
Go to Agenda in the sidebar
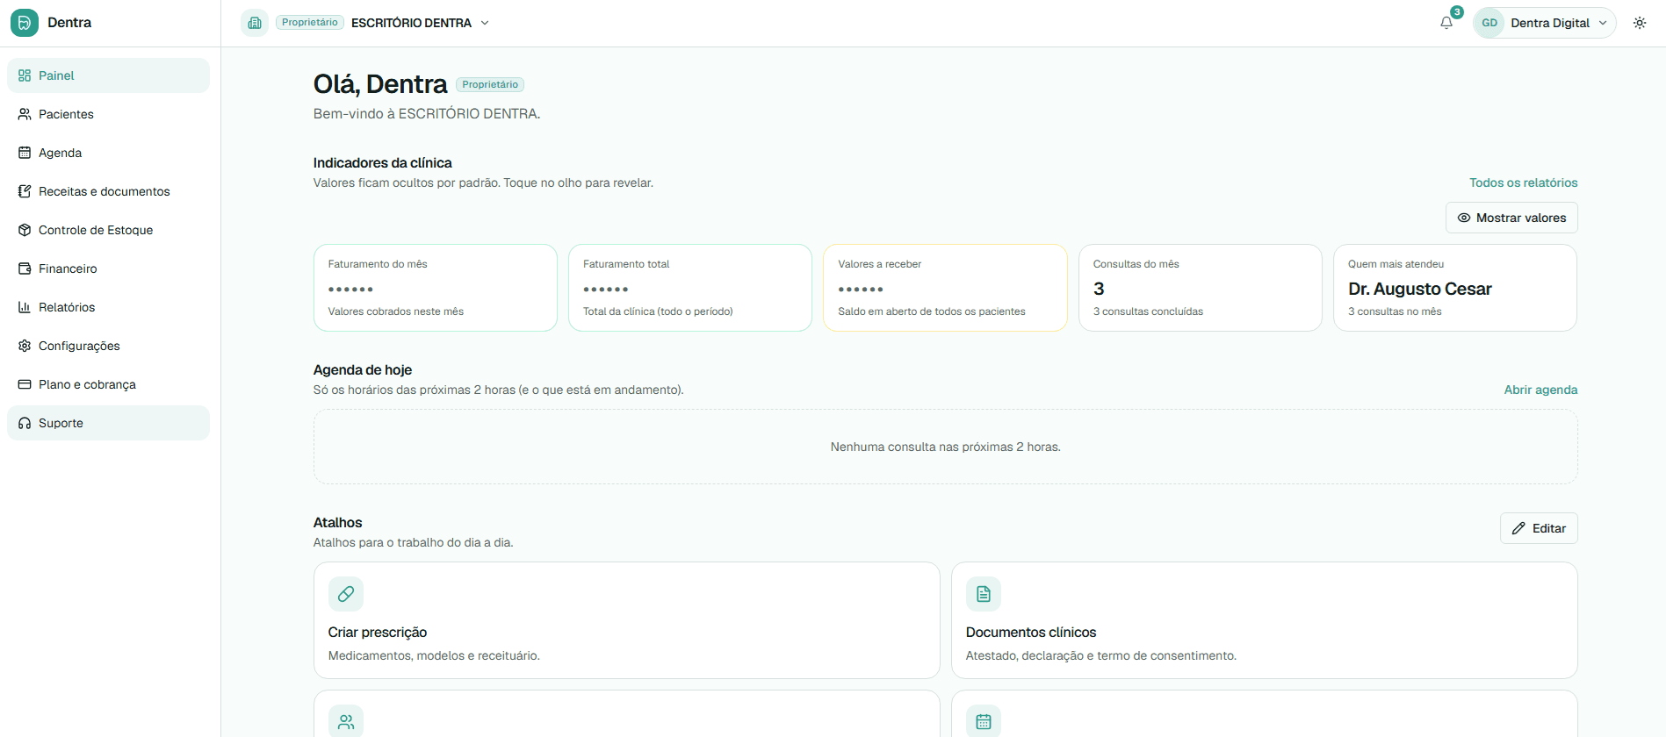(x=108, y=153)
